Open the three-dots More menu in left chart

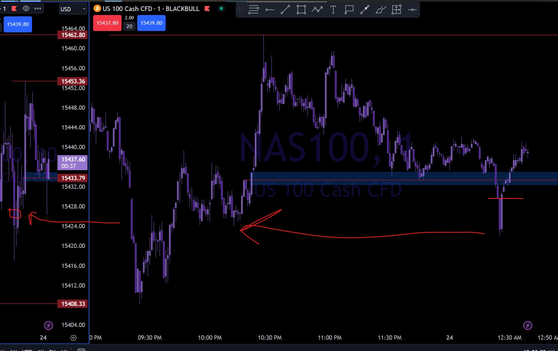(x=38, y=9)
